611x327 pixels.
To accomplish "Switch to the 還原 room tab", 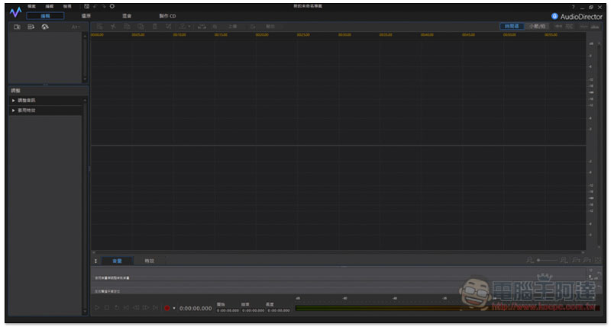I will click(86, 16).
